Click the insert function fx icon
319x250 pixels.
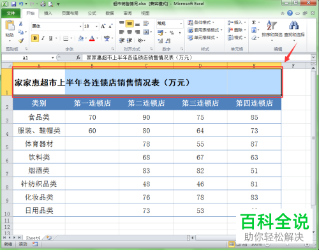tap(78, 57)
